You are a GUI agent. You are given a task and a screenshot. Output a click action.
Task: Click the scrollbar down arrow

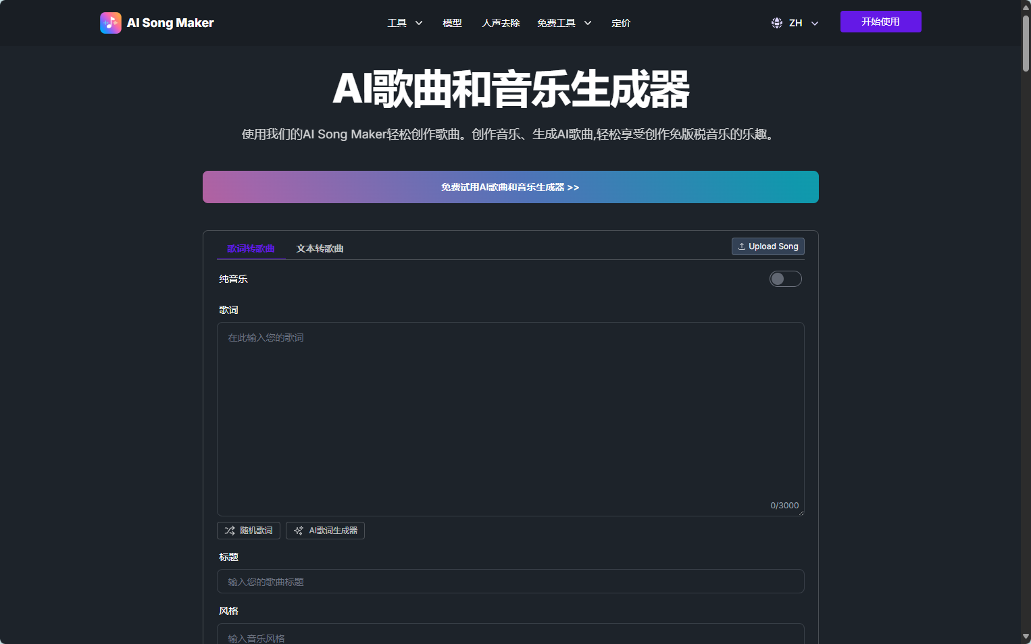(1026, 637)
